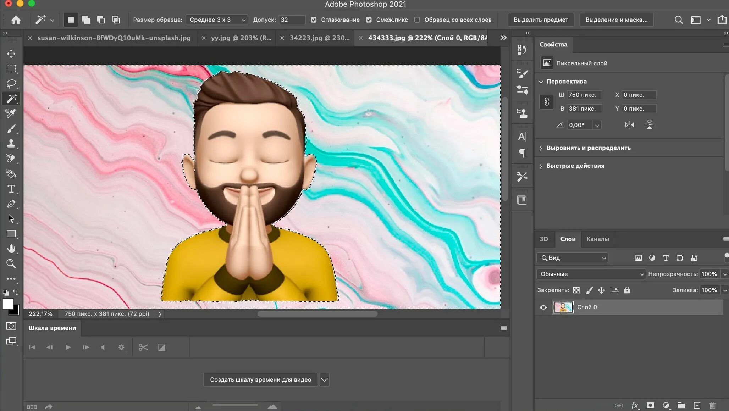Disable the Сглаживание checkbox
This screenshot has width=729, height=411.
point(314,20)
